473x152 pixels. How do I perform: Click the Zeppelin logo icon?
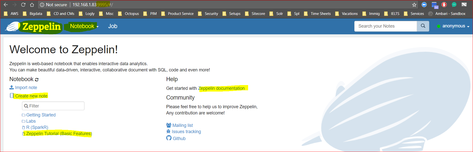(13, 26)
